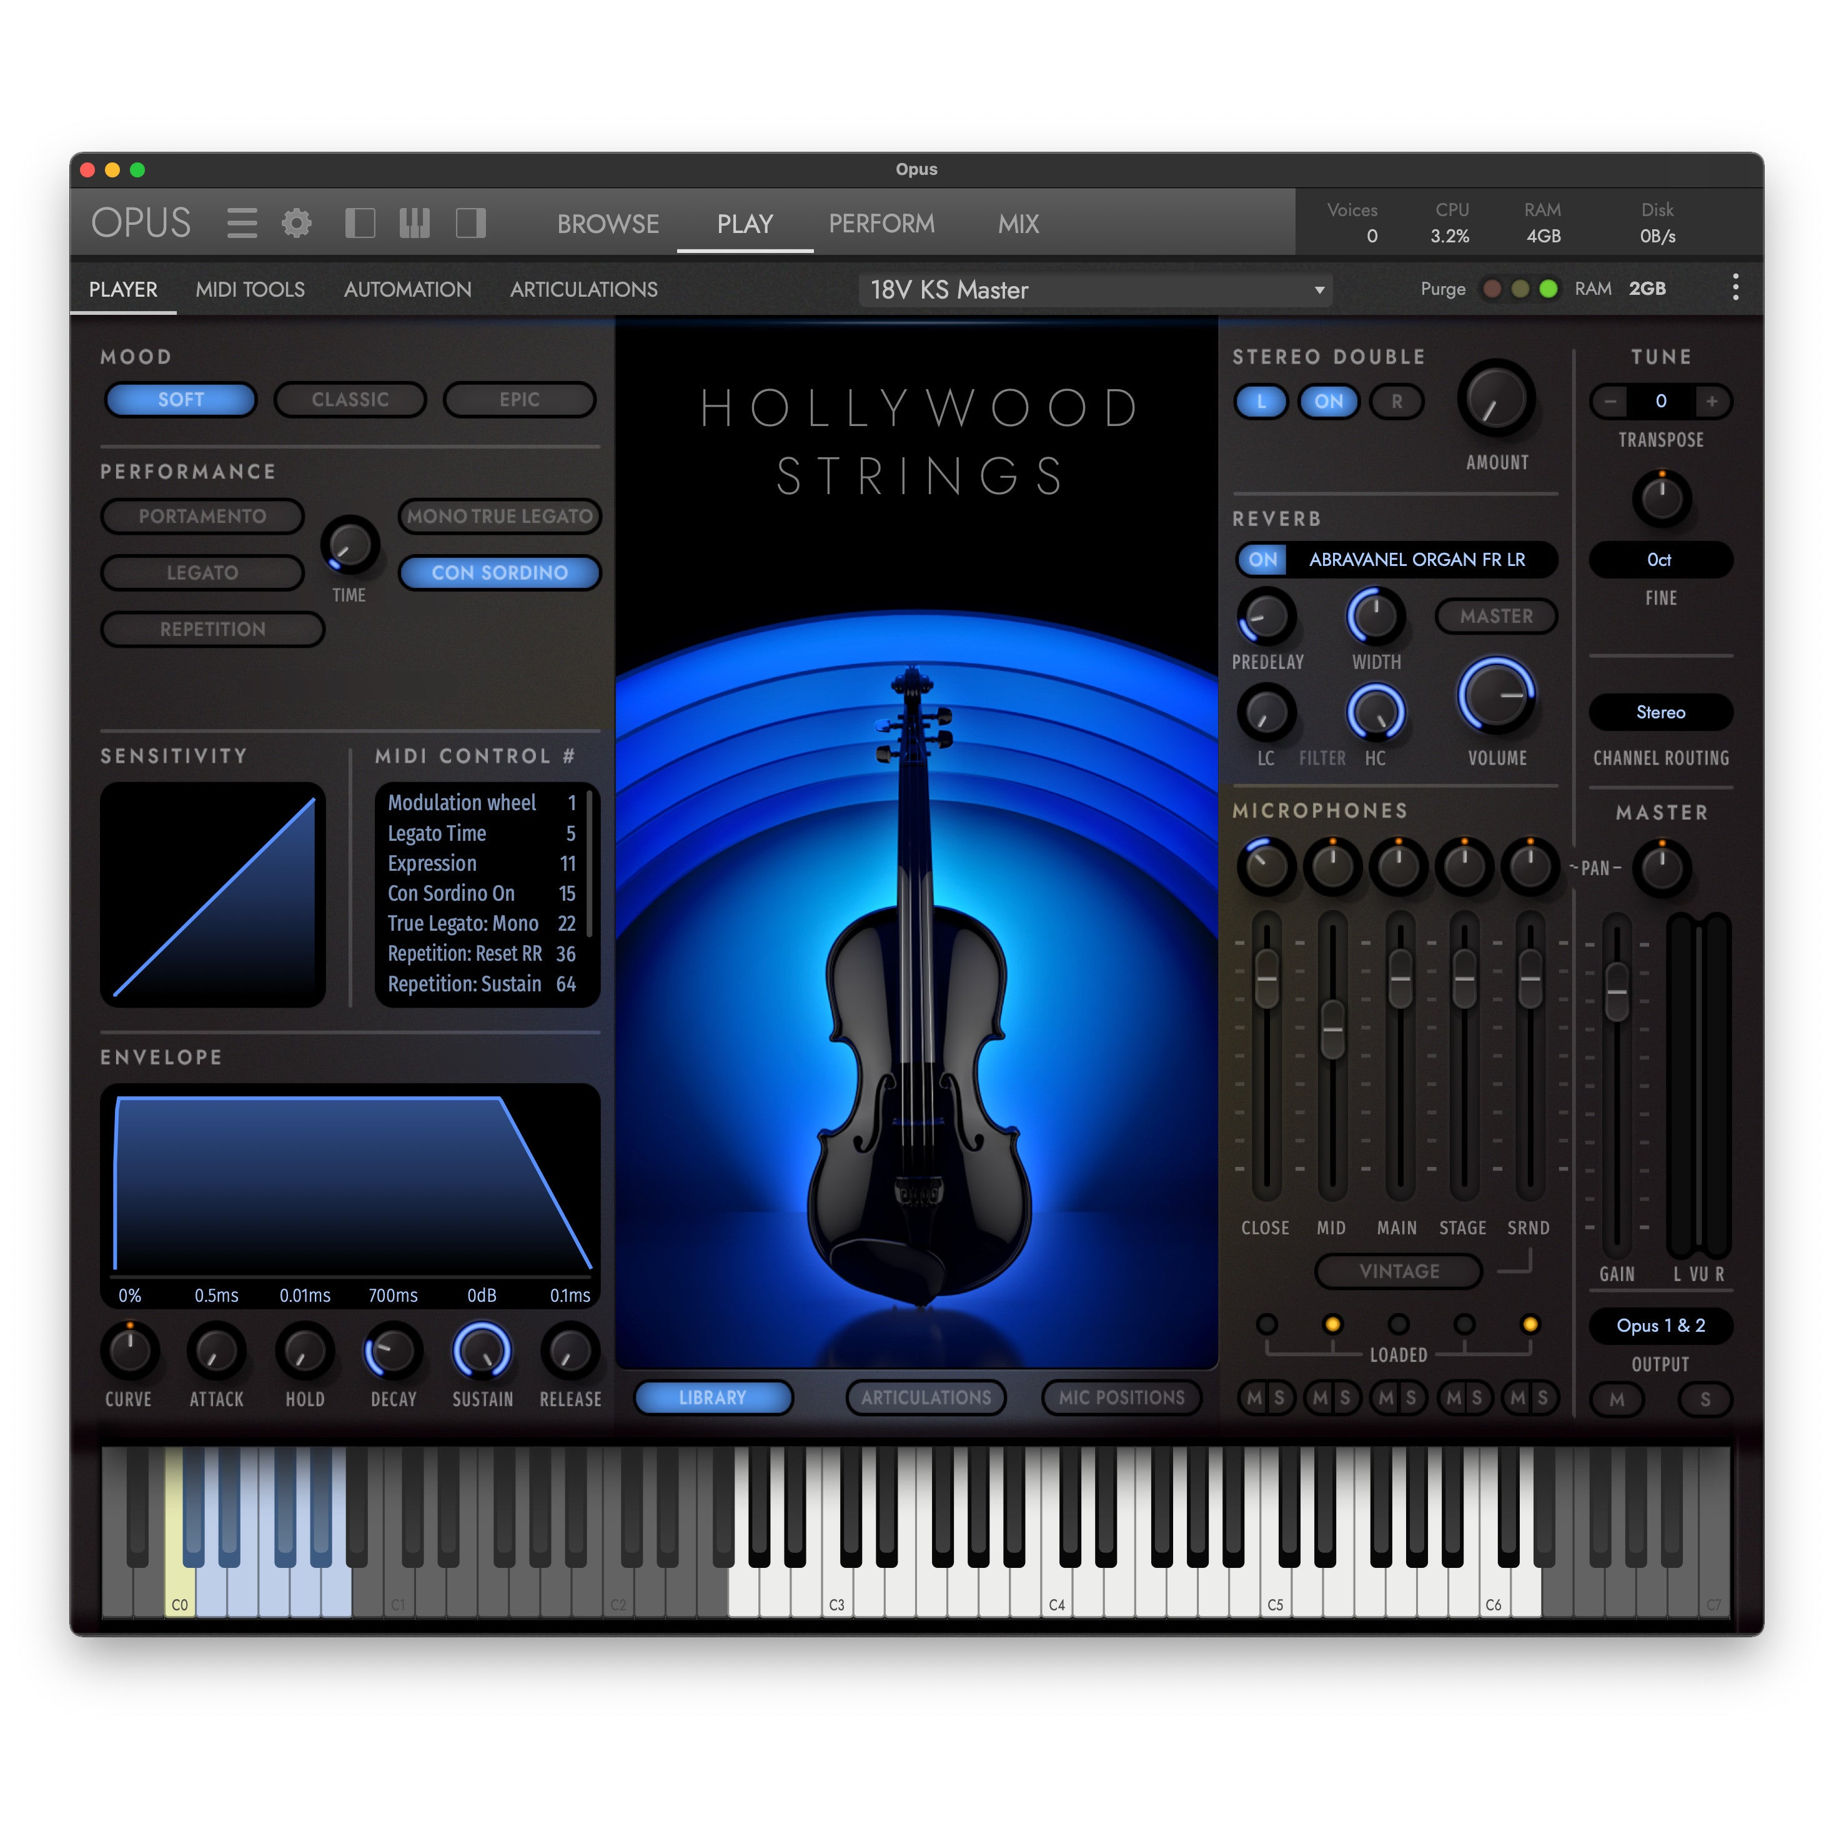Open the MIDI TOOLS tab
Screen dimensions: 1834x1834
(250, 289)
